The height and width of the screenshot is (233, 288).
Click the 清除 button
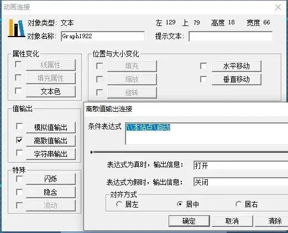tap(272, 221)
